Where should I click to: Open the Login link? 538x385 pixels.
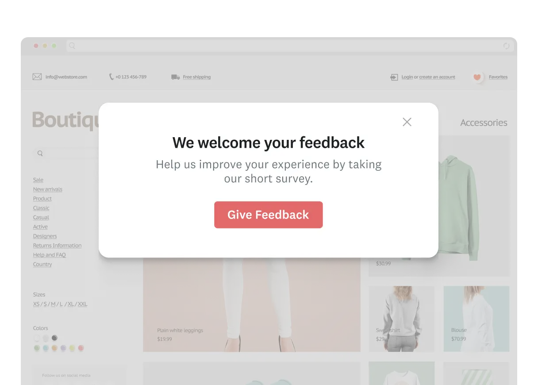click(x=407, y=77)
